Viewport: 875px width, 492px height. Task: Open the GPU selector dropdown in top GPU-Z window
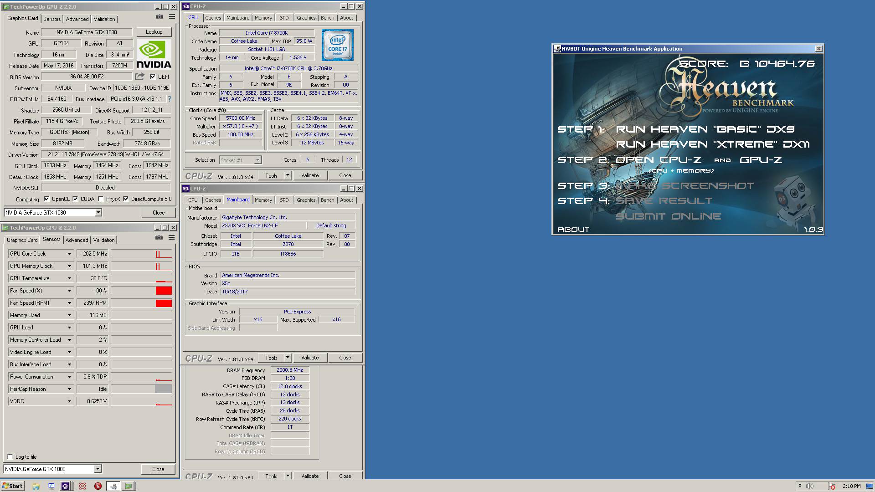[x=98, y=213]
